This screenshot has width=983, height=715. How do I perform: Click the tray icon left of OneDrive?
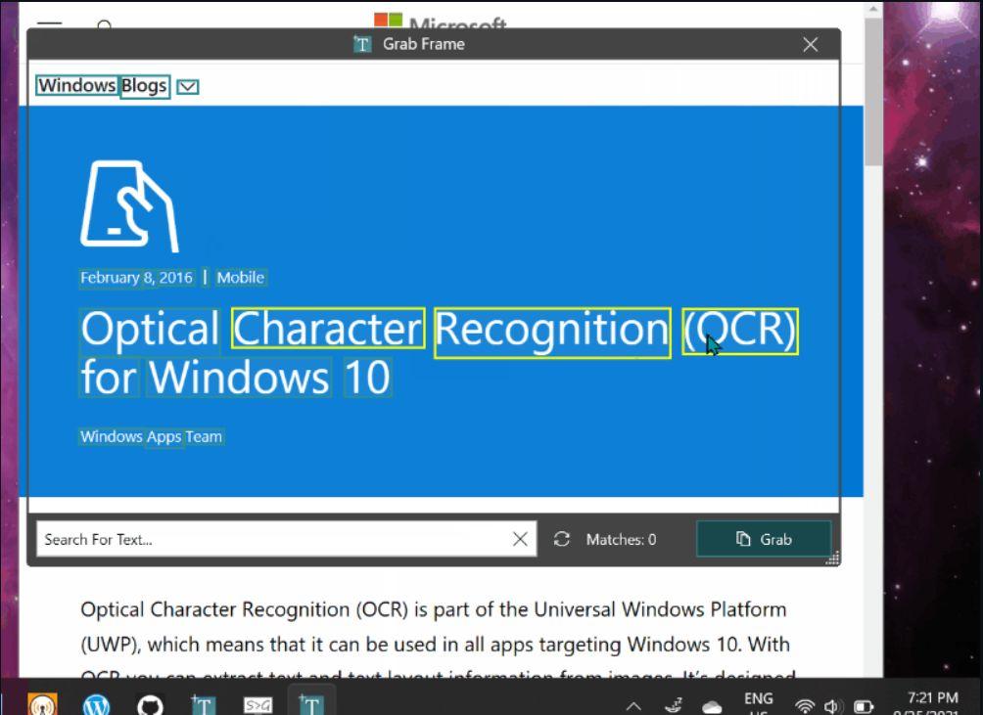[x=674, y=705]
